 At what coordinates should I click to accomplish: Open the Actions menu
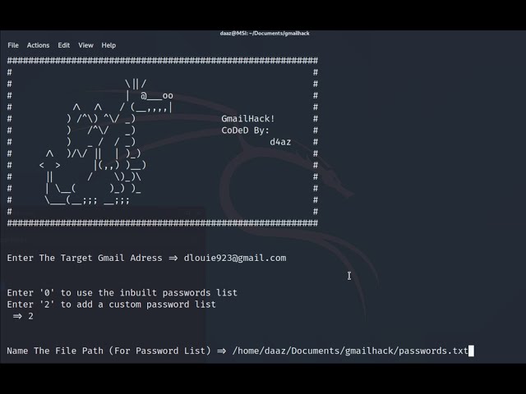[x=38, y=45]
